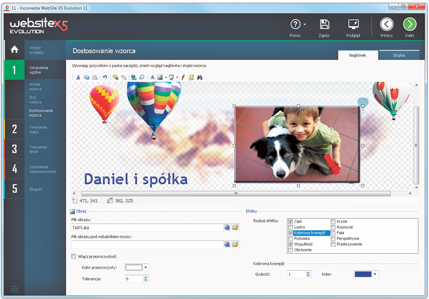Click the Wstecz back button
The width and height of the screenshot is (429, 299).
387,25
